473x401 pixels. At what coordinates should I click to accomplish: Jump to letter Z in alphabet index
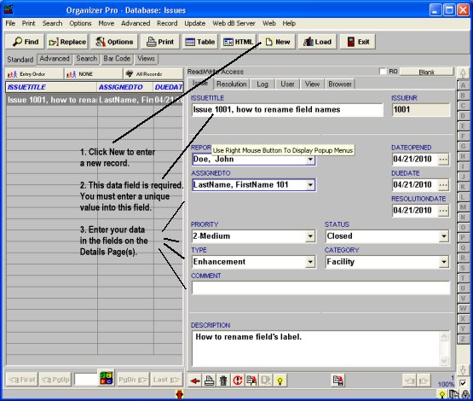tap(463, 339)
